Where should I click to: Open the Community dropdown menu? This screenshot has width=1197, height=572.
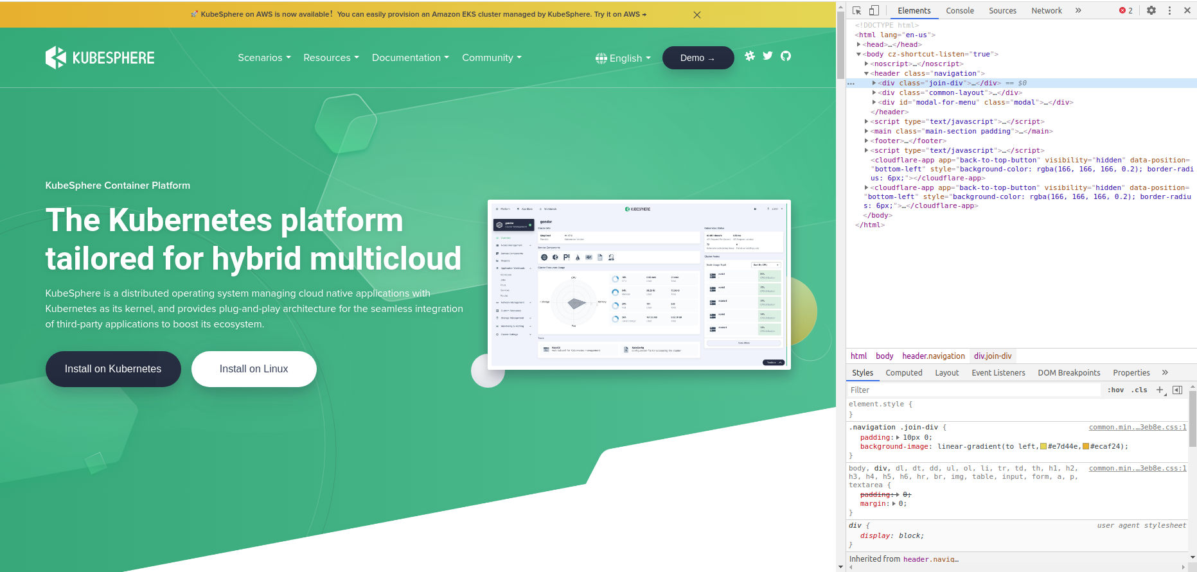point(492,58)
